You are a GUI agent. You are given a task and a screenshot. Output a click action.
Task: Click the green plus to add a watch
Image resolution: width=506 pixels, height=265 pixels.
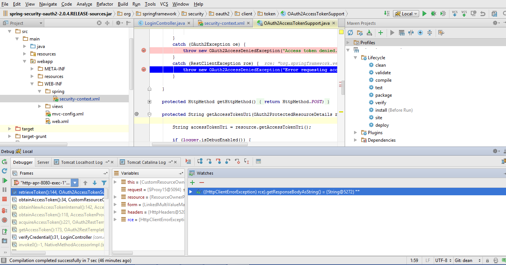(x=192, y=183)
